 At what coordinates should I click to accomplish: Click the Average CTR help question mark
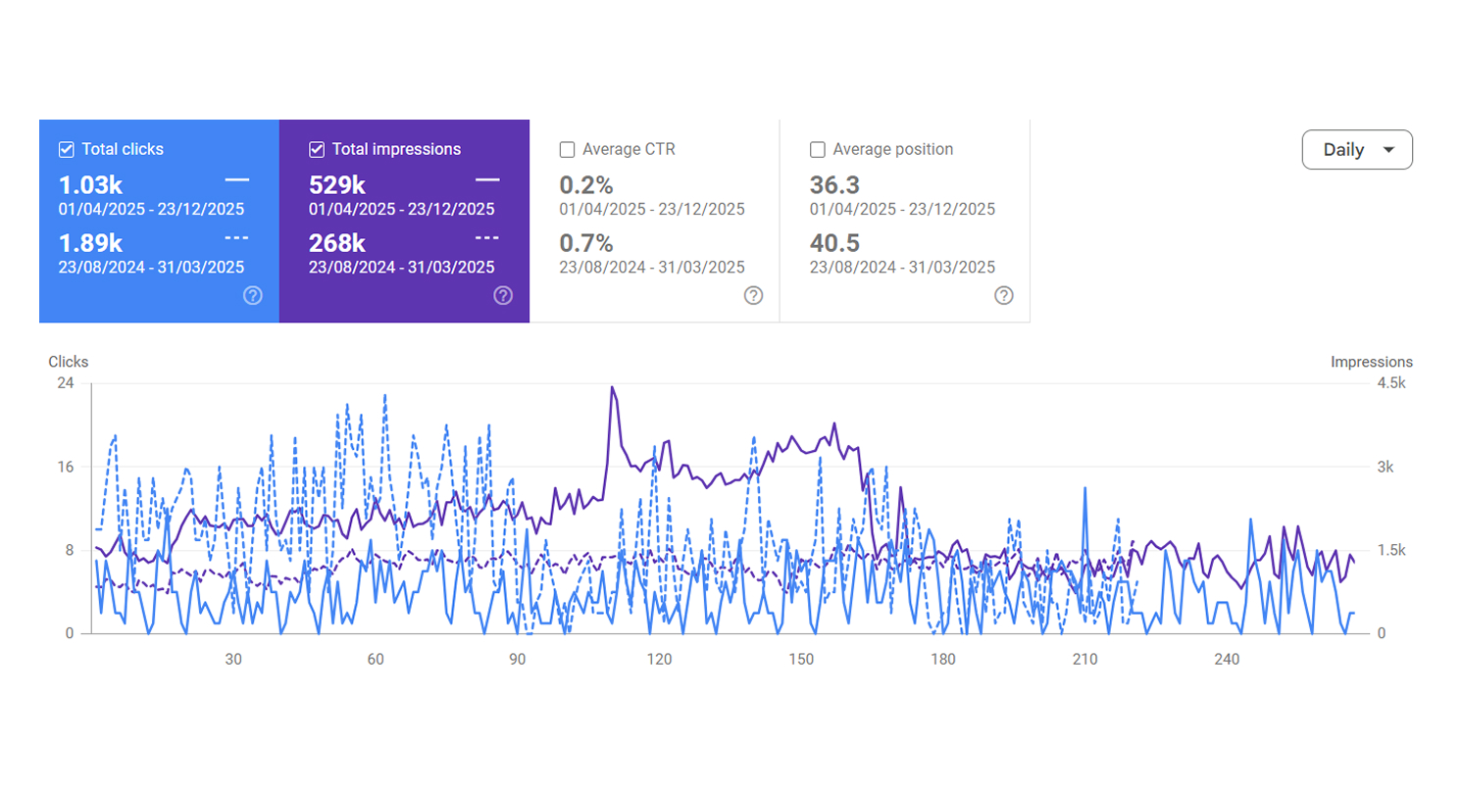coord(753,295)
